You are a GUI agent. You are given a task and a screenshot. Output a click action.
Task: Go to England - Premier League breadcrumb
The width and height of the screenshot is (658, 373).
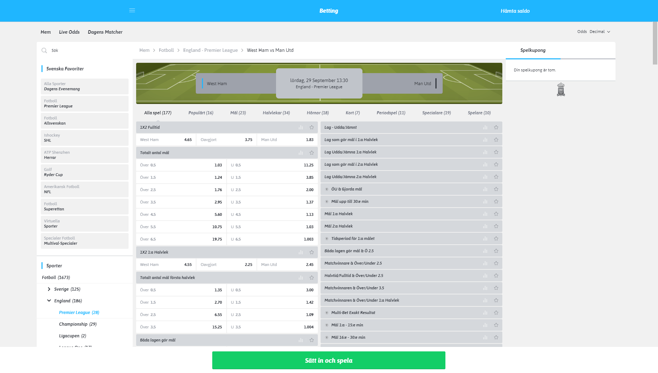click(211, 50)
